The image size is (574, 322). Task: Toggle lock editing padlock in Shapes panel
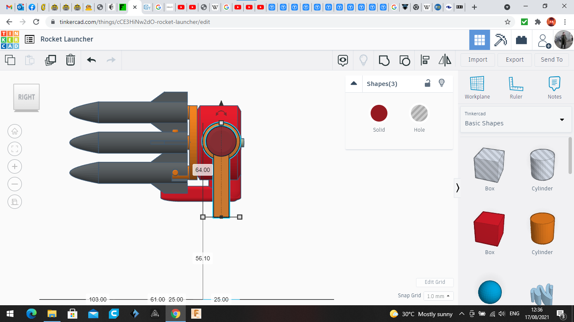tap(427, 83)
